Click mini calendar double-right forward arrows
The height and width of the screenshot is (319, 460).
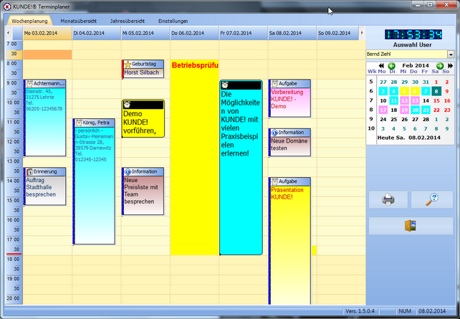(x=450, y=66)
